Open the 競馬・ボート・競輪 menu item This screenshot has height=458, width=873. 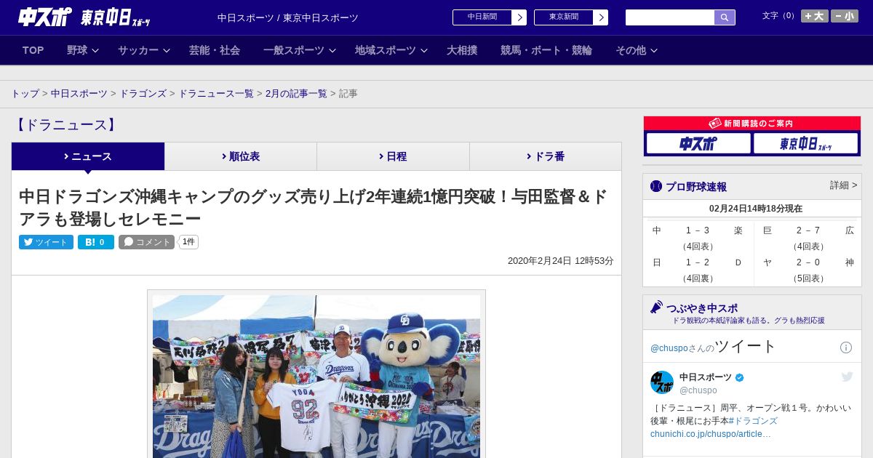coord(546,50)
